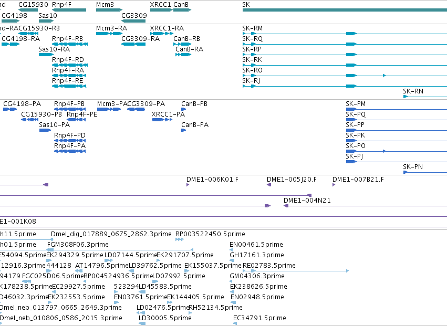447x326 pixels.
Task: Click the Rnp4F-PA protein label
Action: coord(70,146)
